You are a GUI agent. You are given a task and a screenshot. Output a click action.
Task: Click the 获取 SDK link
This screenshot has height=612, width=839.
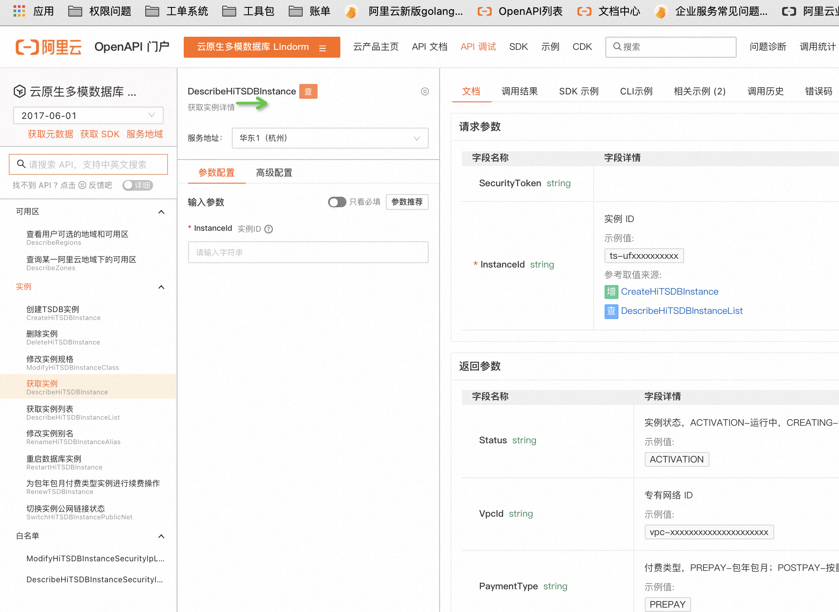pyautogui.click(x=100, y=134)
